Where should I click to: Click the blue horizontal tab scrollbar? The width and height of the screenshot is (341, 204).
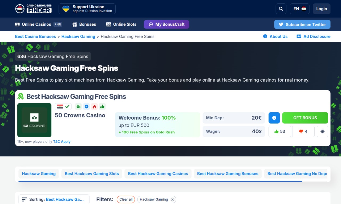[160, 181]
